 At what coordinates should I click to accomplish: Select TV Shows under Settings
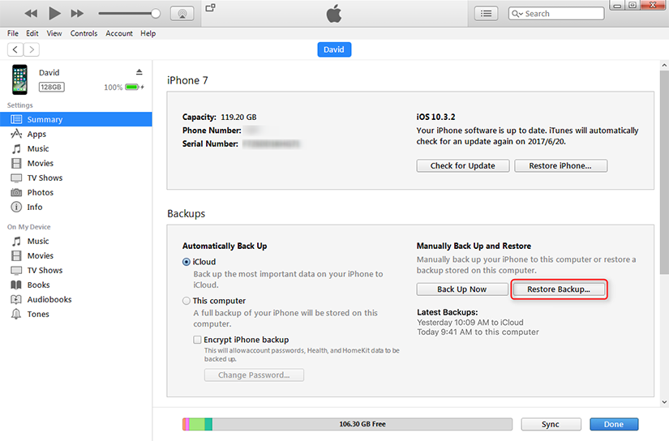click(76, 178)
